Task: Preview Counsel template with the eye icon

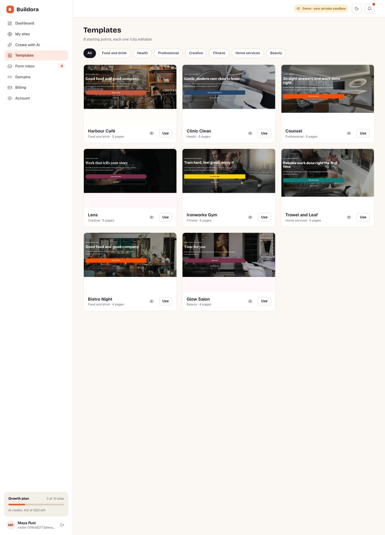Action: [349, 133]
